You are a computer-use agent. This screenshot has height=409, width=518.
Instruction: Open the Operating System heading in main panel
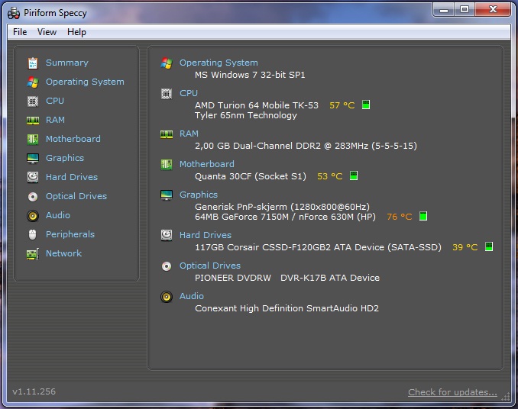coord(219,63)
